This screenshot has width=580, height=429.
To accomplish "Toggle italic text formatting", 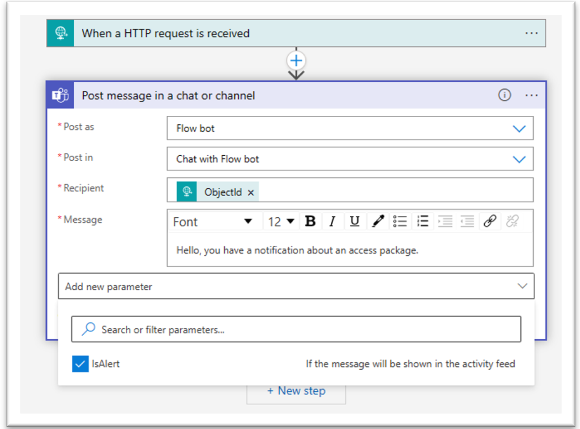I will [332, 221].
